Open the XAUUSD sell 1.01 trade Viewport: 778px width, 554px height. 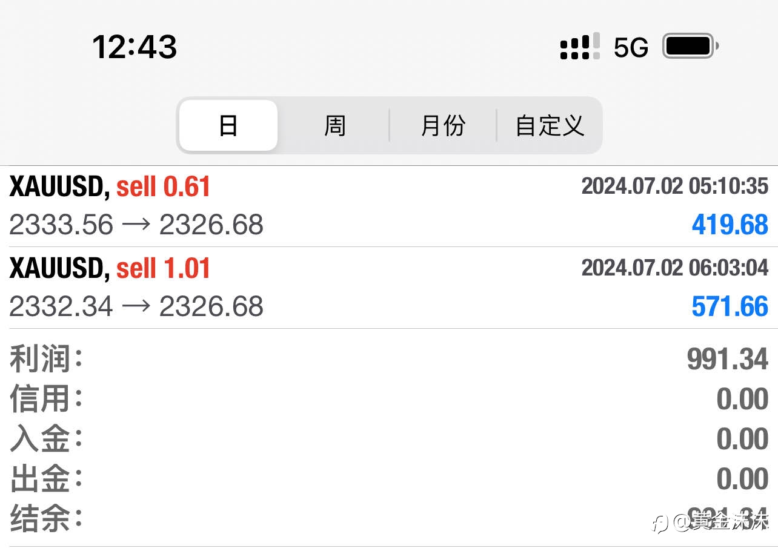point(110,268)
